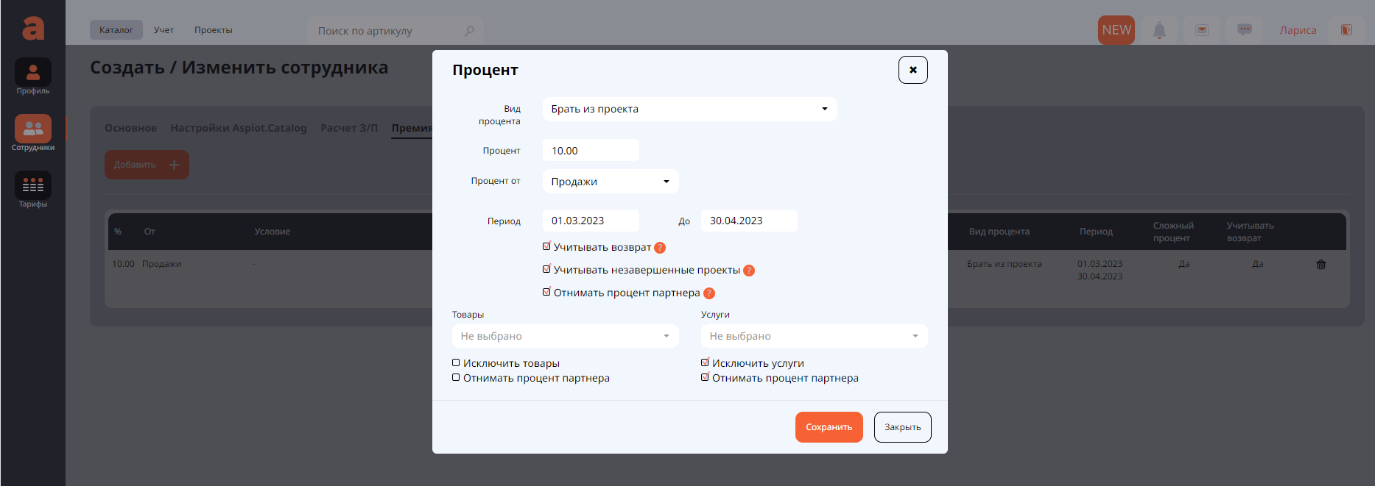Switch to the Учет menu item
Viewport: 1375px width, 486px height.
163,30
